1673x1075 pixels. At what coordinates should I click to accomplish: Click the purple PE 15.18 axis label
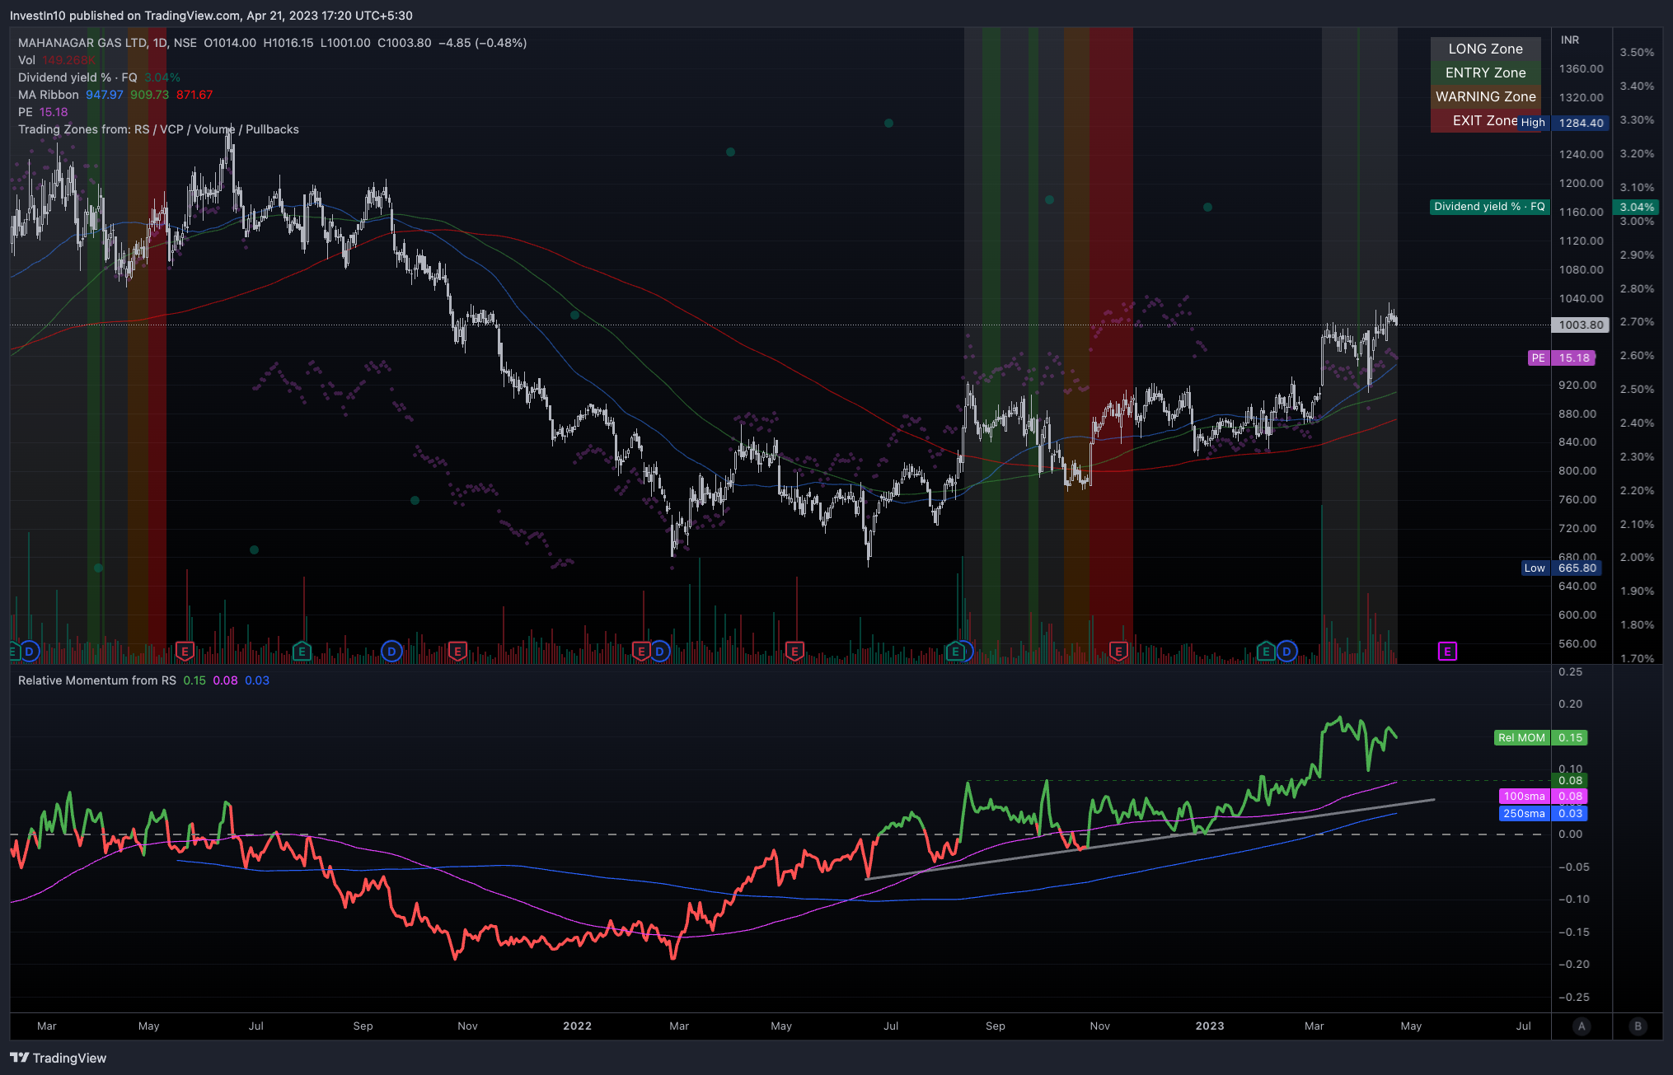pos(1562,358)
